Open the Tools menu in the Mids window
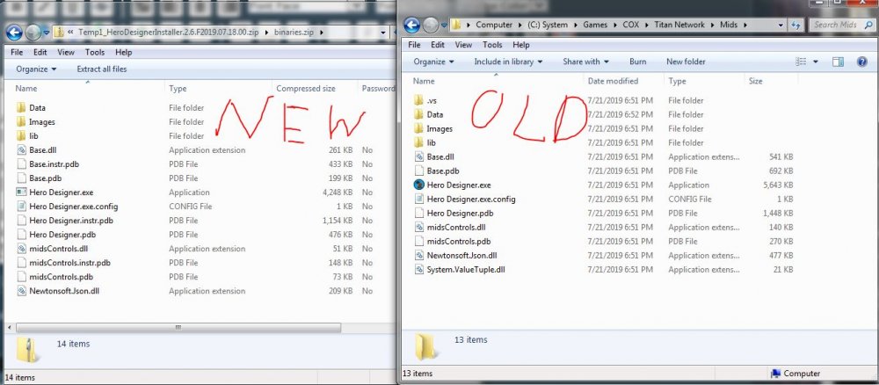 coord(492,45)
